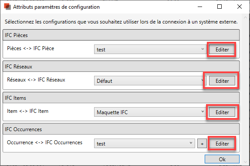Click Editer for IFC Réseaux

[222, 81]
